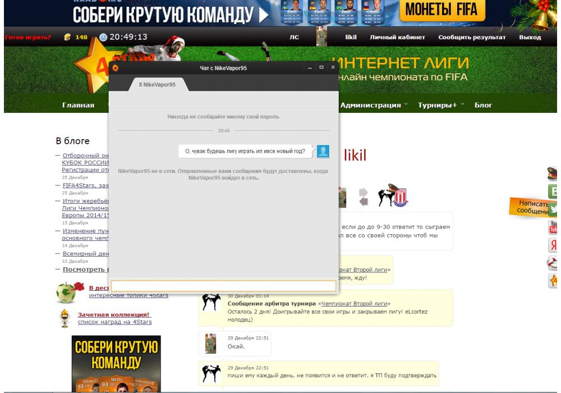
Task: Maximize the NikeVapor95 chat window
Action: (321, 67)
